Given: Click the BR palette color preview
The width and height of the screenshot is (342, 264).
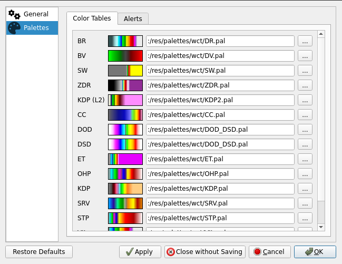Looking at the screenshot, I should click(x=125, y=41).
